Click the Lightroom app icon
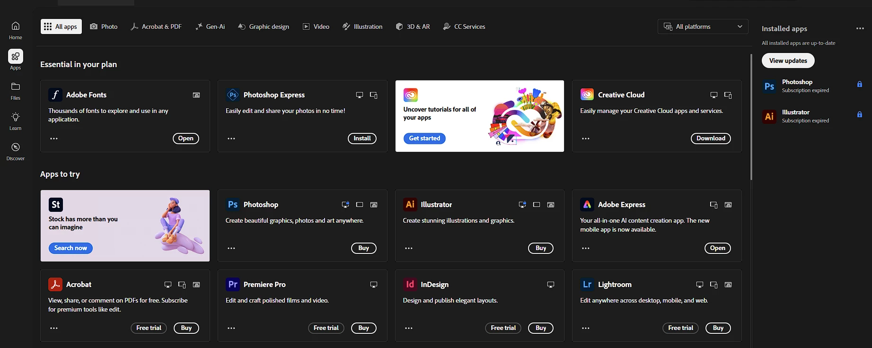This screenshot has width=872, height=348. point(587,284)
